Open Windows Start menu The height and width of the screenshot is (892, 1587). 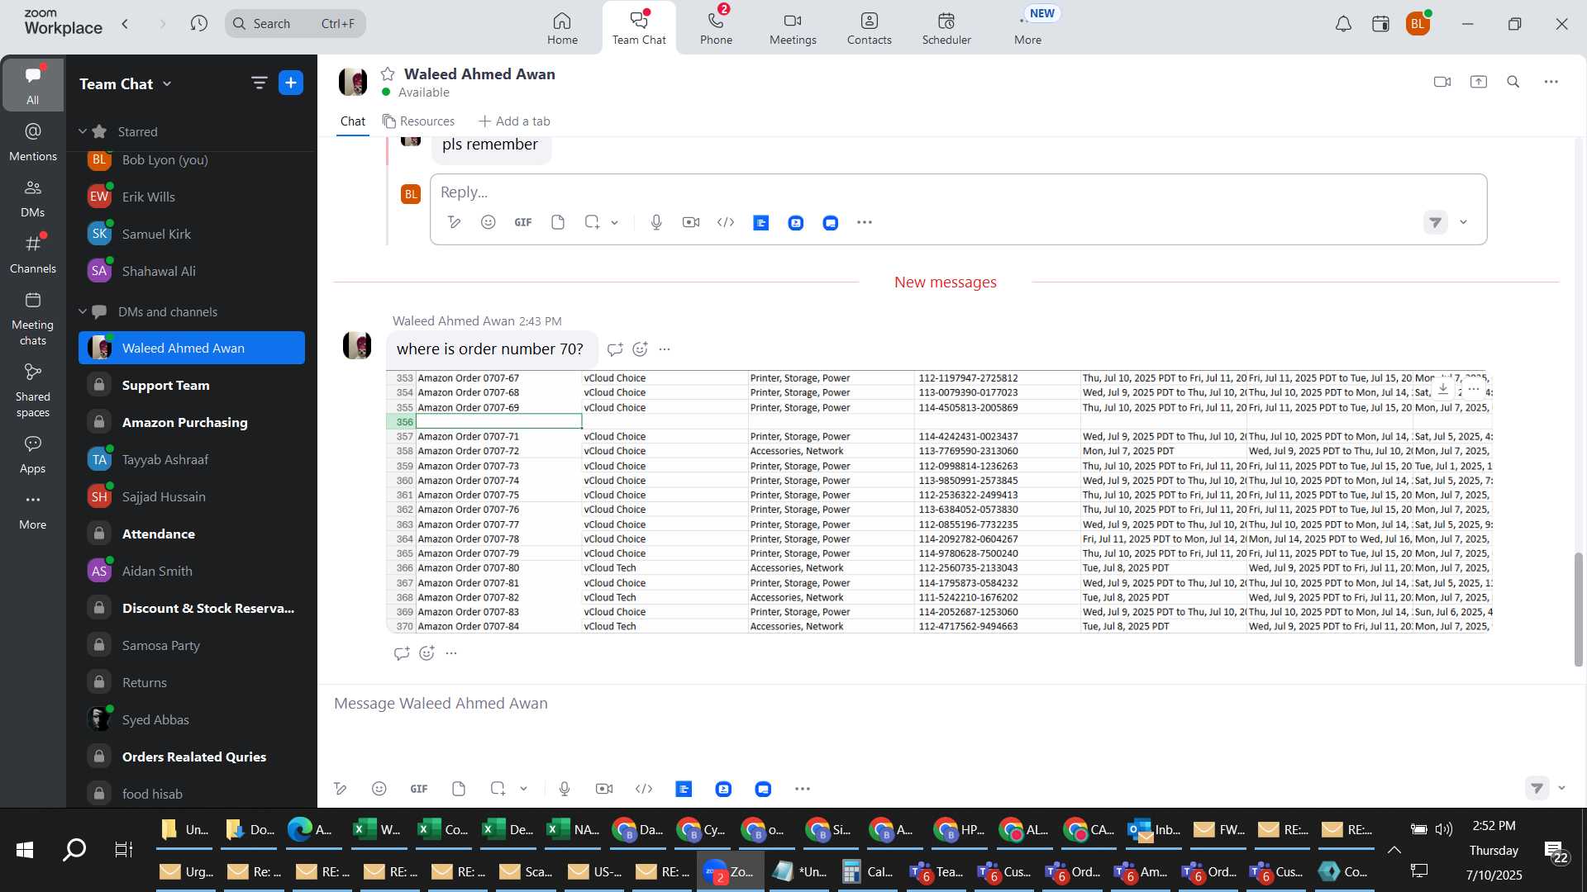coord(25,849)
